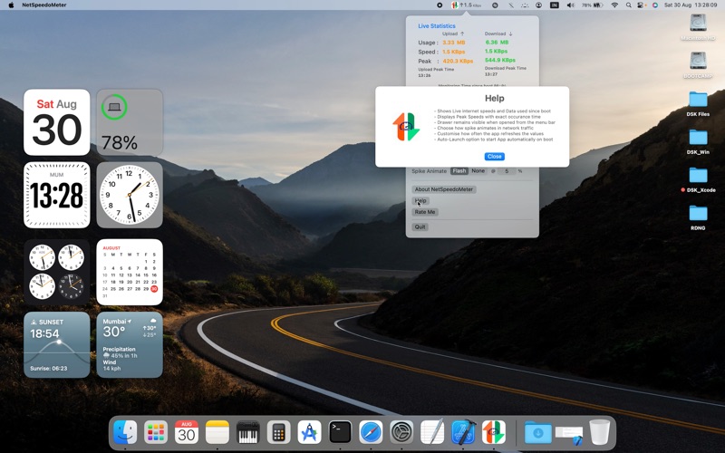Quit NetSpeedoMeter from the drawer
This screenshot has width=725, height=453.
point(420,226)
